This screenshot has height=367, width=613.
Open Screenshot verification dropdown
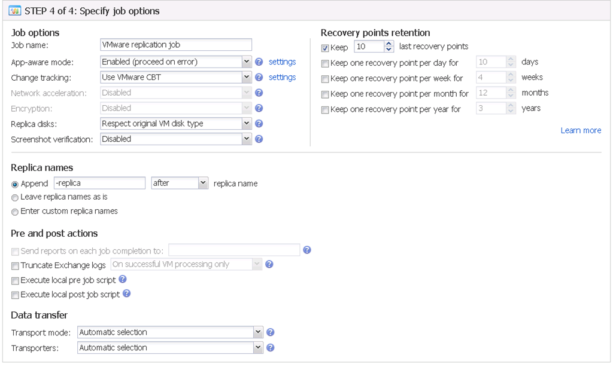click(246, 139)
